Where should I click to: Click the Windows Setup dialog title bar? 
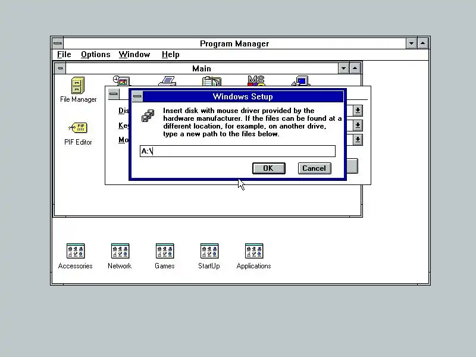tap(243, 96)
